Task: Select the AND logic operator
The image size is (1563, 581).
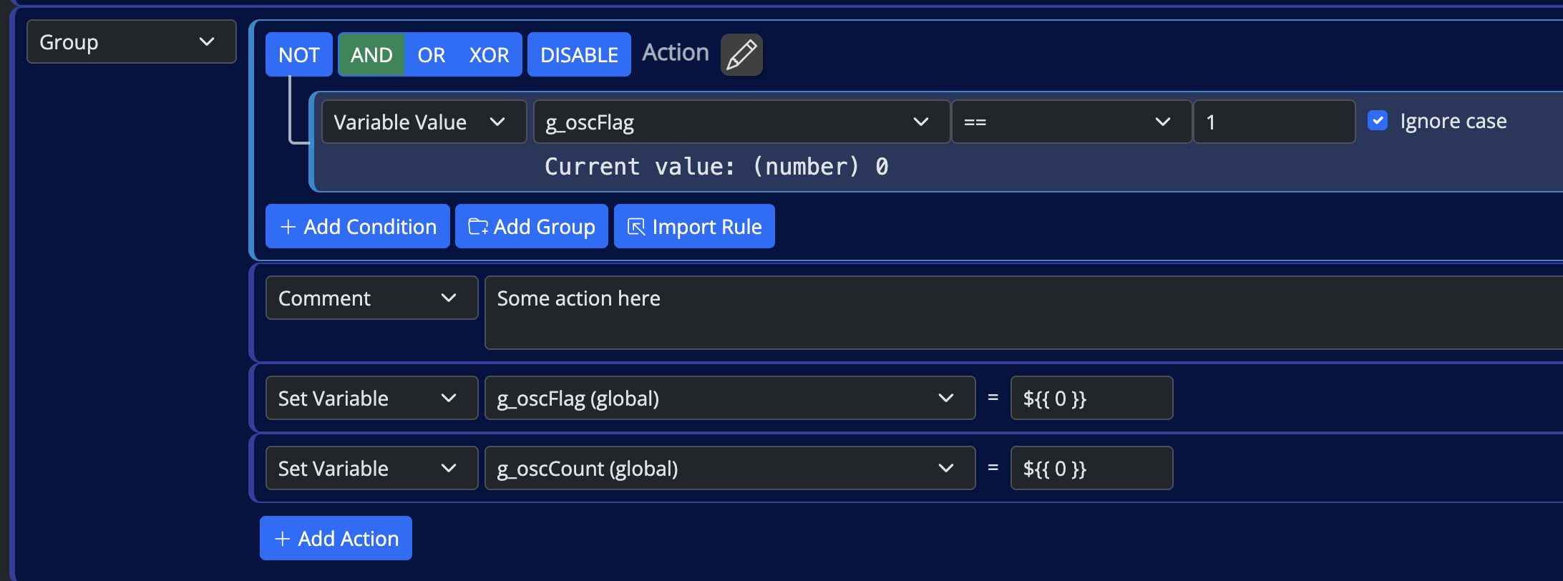Action: [371, 54]
